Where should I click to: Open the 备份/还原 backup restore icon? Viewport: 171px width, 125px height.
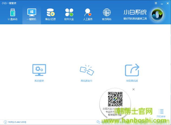pyautogui.click(x=50, y=14)
